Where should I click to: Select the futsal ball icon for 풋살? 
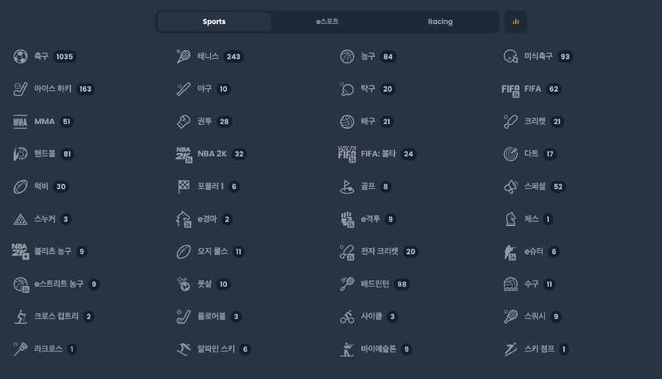tap(183, 284)
